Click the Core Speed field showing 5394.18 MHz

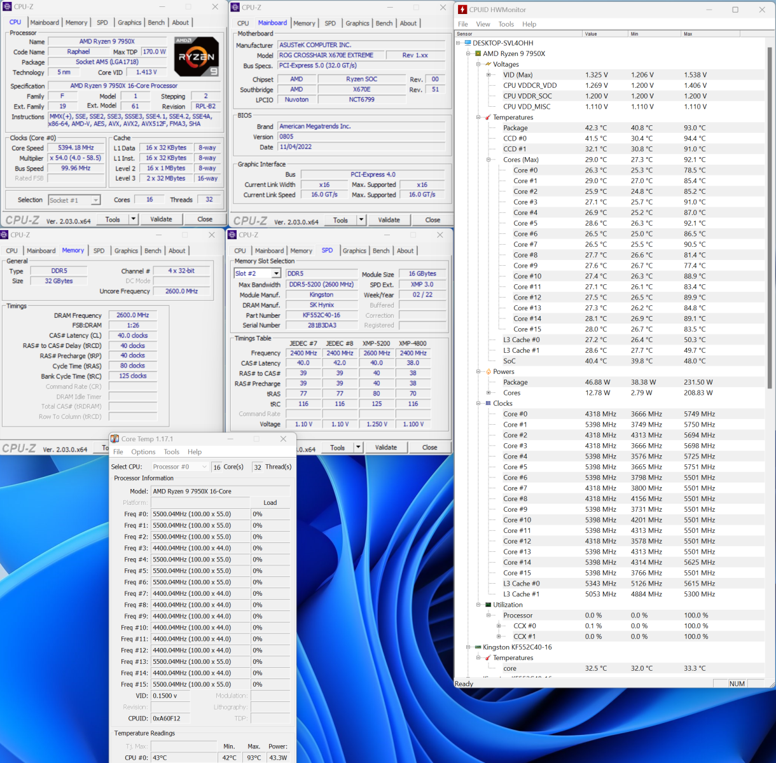(75, 148)
